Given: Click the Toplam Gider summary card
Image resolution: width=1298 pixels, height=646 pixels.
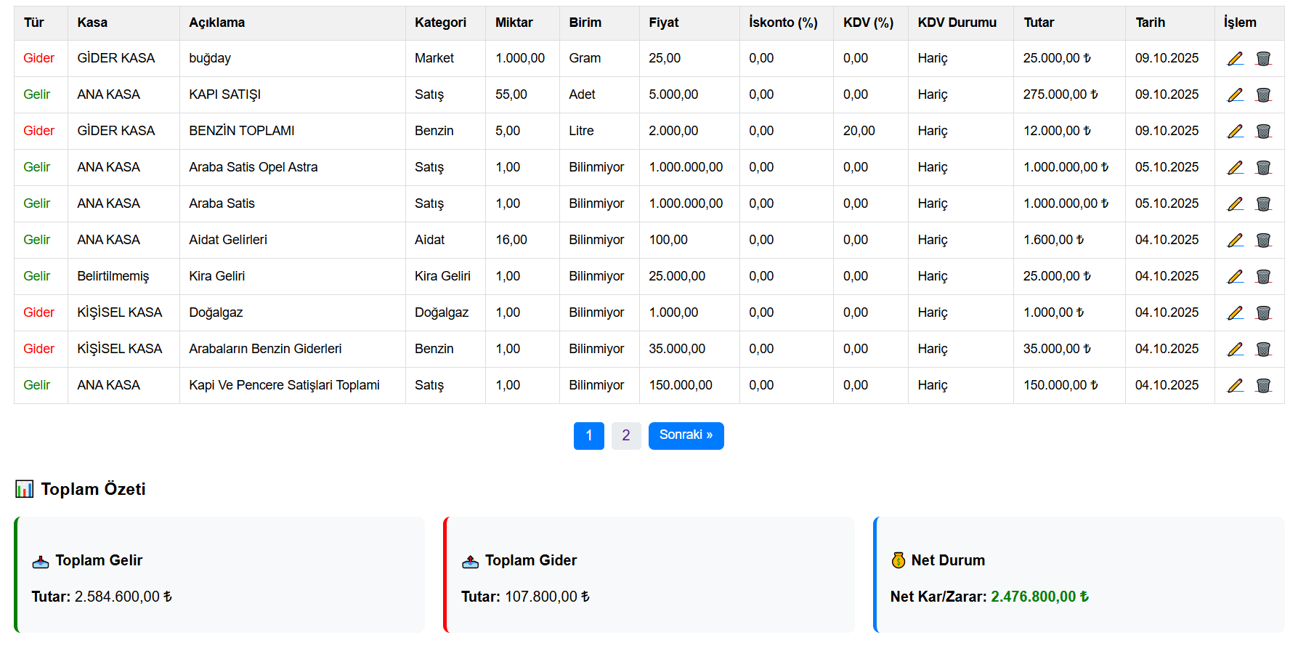Looking at the screenshot, I should click(x=649, y=575).
